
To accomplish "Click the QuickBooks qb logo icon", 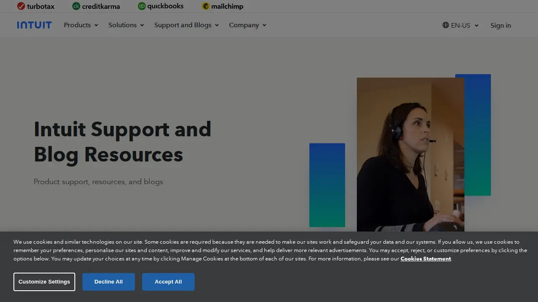I will (142, 6).
